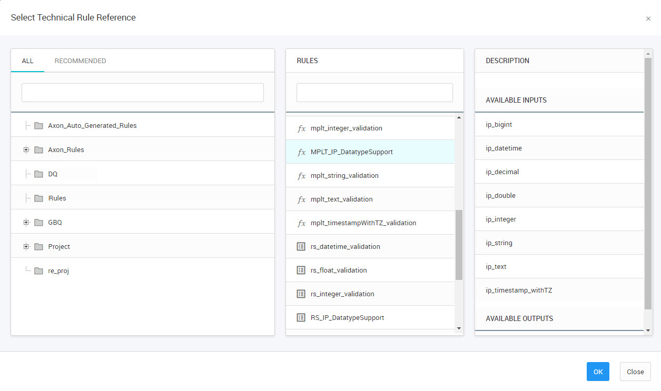Click the DQ folder icon
Viewport: 661px width, 391px height.
38,174
